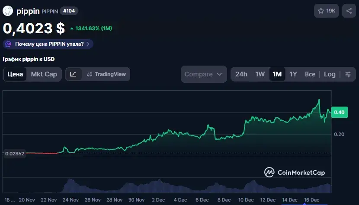Set chart range to 24h
The height and width of the screenshot is (205, 359).
(241, 74)
